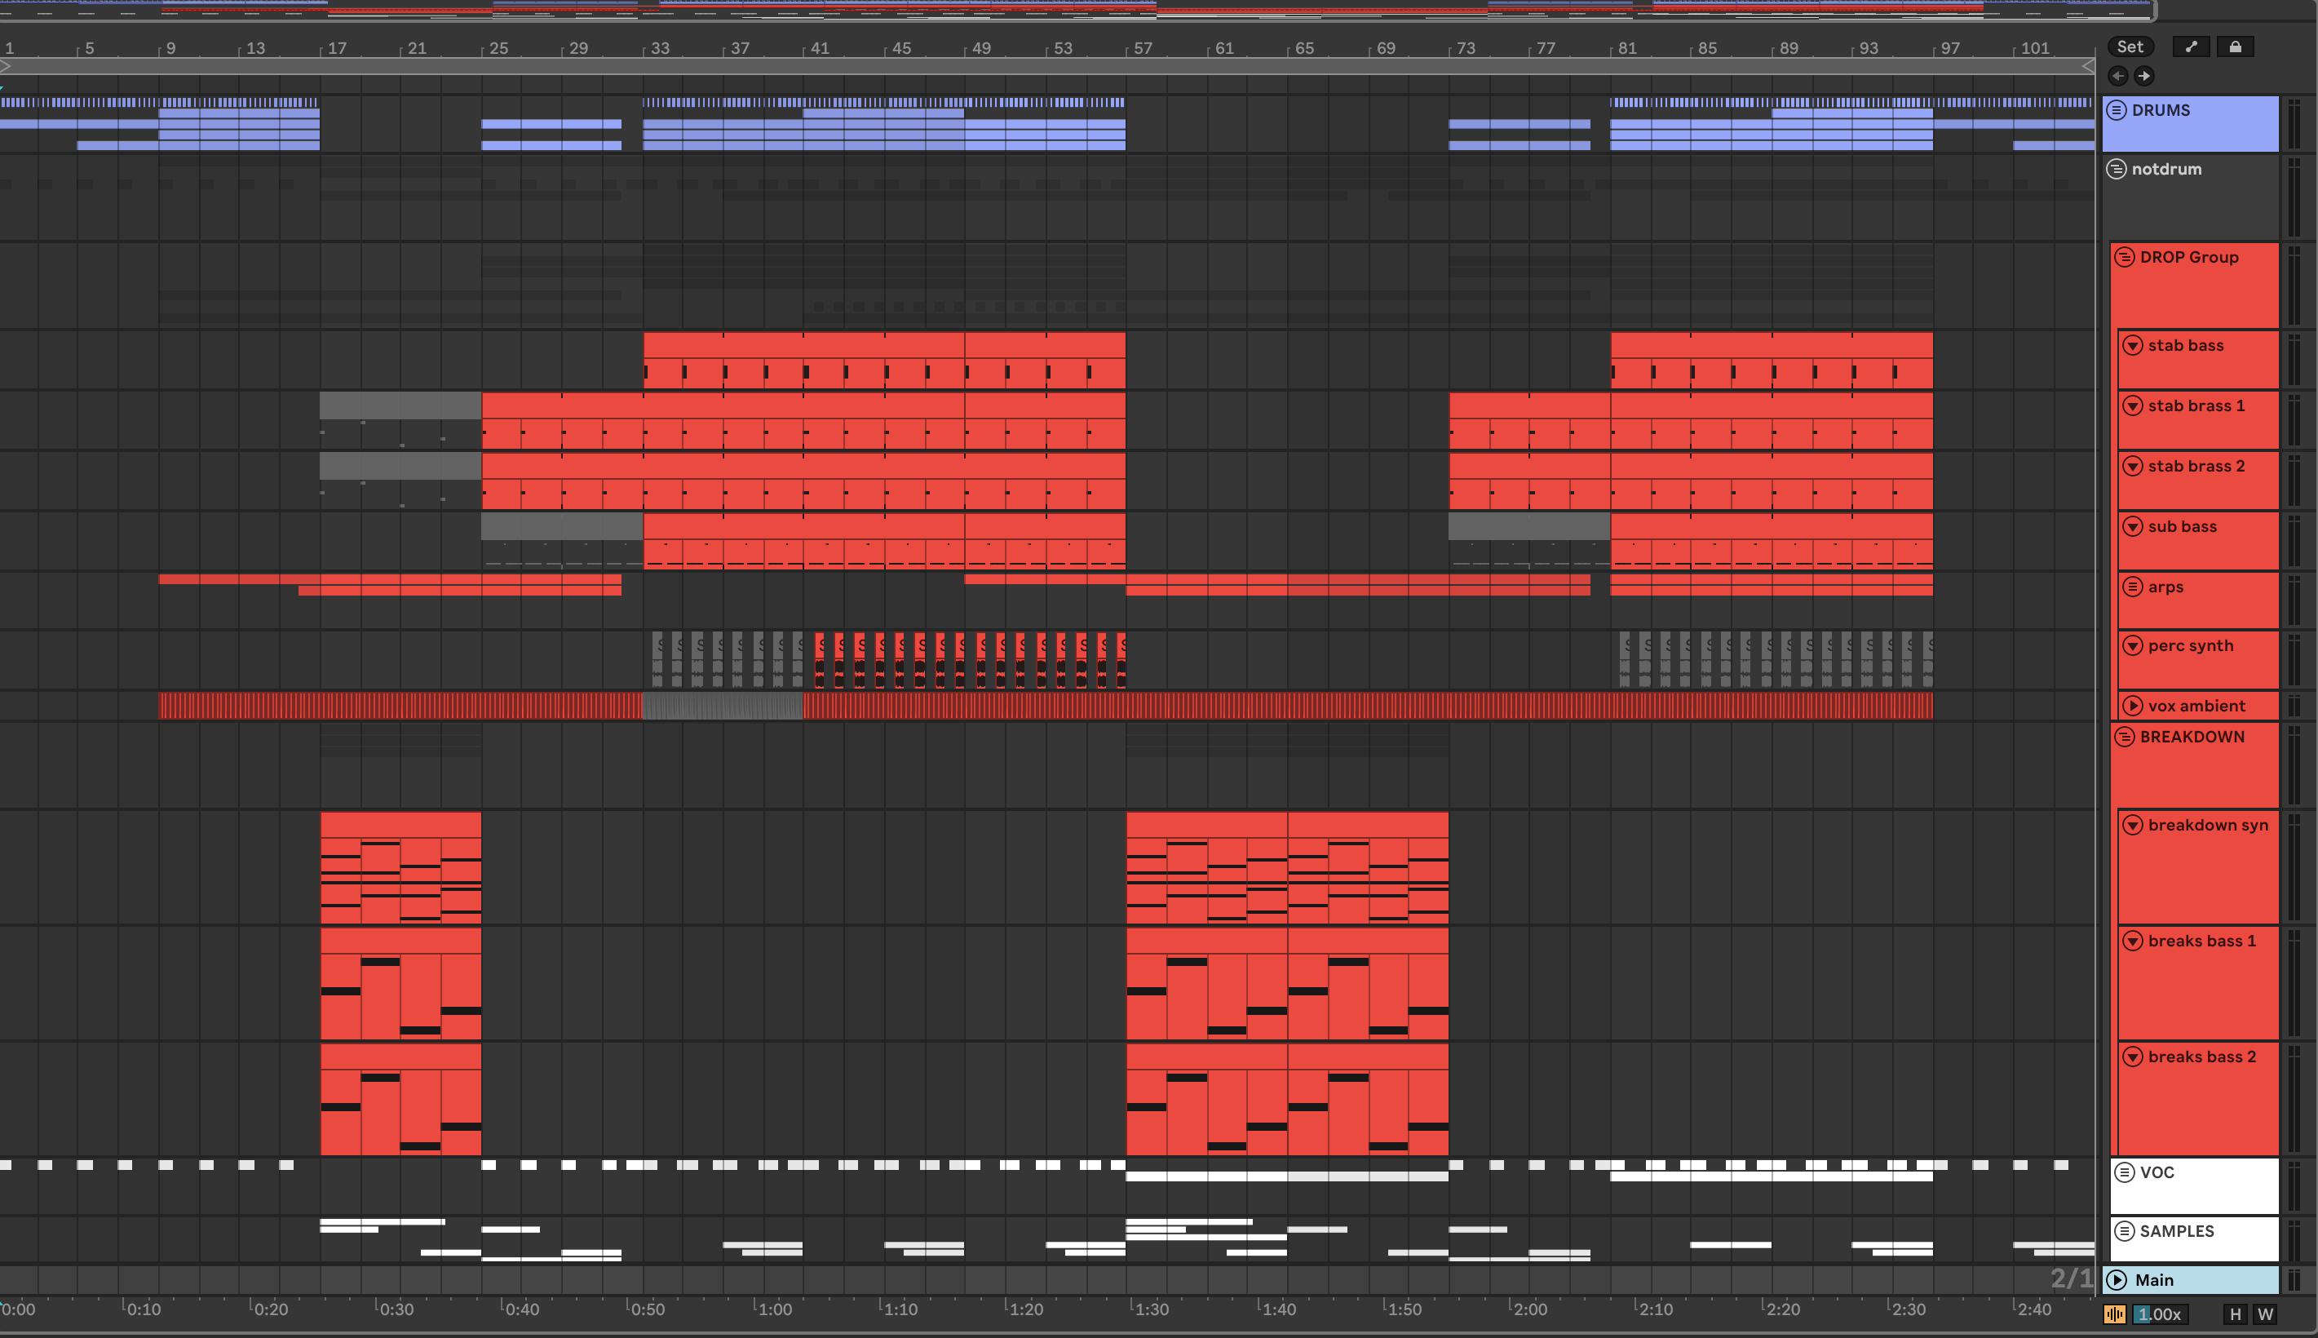
Task: Select the stab brass 2 track name
Action: point(2196,467)
